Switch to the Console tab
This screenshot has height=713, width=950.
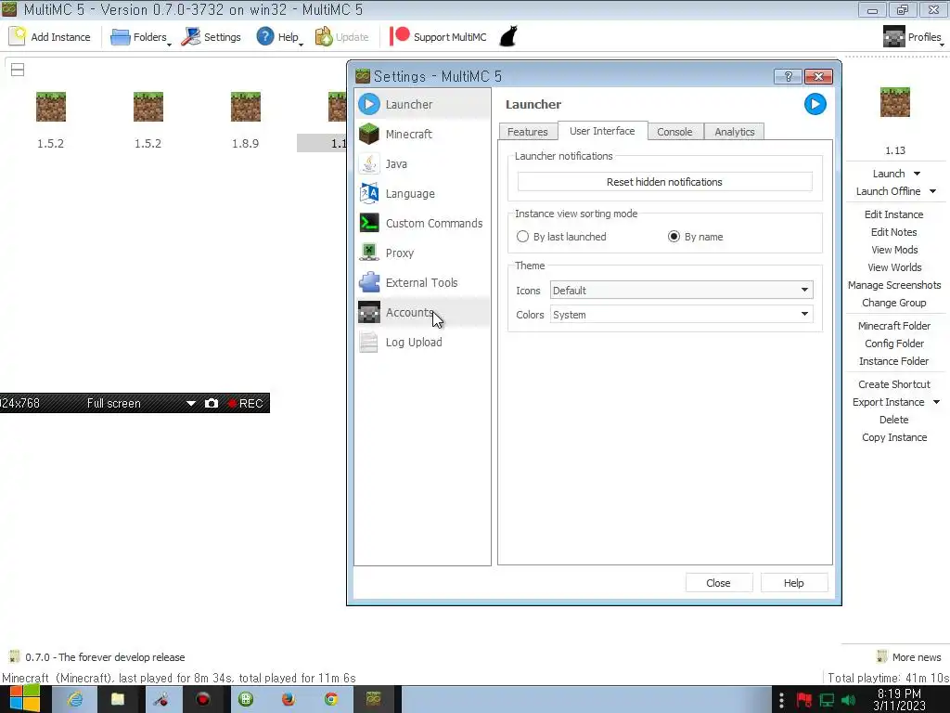pos(674,132)
